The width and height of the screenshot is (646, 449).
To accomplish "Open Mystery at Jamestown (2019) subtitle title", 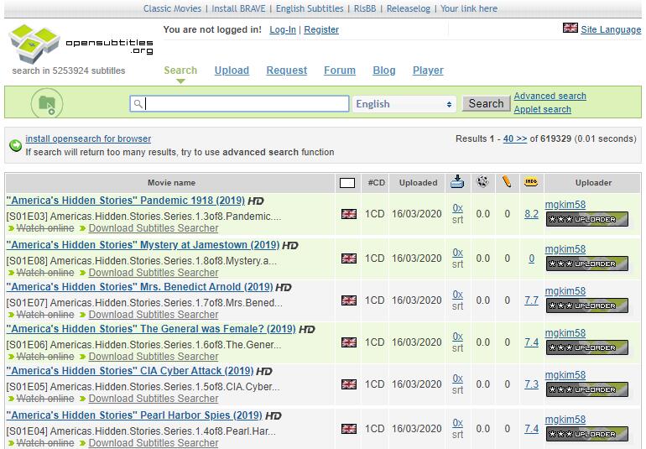I will 143,245.
